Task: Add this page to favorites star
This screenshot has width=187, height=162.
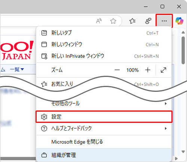Action: [x=113, y=21]
